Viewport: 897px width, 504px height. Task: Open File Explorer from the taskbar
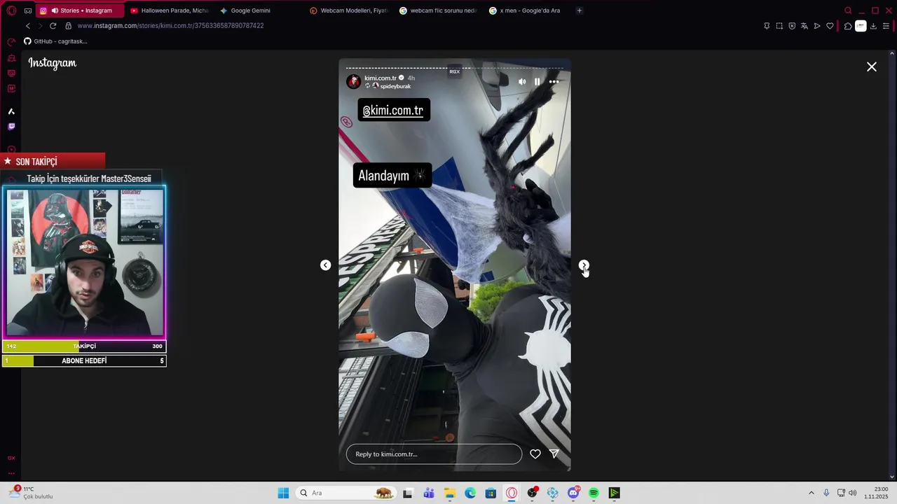tap(450, 493)
